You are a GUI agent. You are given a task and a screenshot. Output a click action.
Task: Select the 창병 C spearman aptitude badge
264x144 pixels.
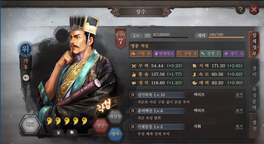click(210, 54)
